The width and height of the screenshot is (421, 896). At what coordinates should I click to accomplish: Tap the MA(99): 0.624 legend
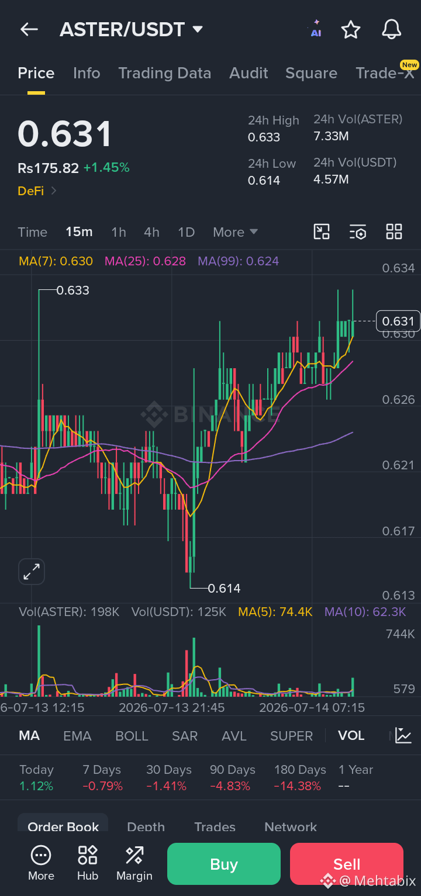(x=238, y=261)
